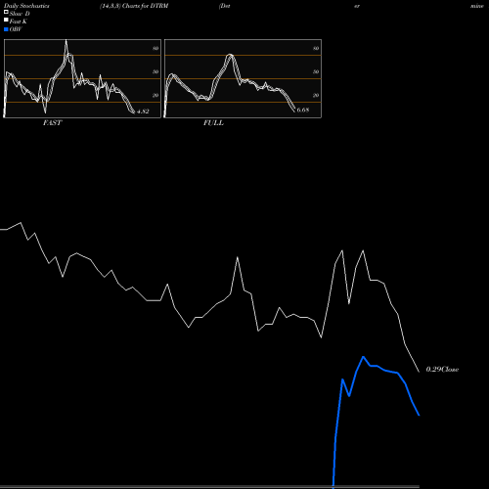Select the 'Slow D' legend label
The image size is (489, 489).
[20, 14]
